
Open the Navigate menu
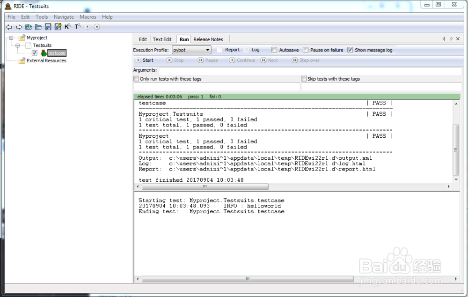point(64,17)
